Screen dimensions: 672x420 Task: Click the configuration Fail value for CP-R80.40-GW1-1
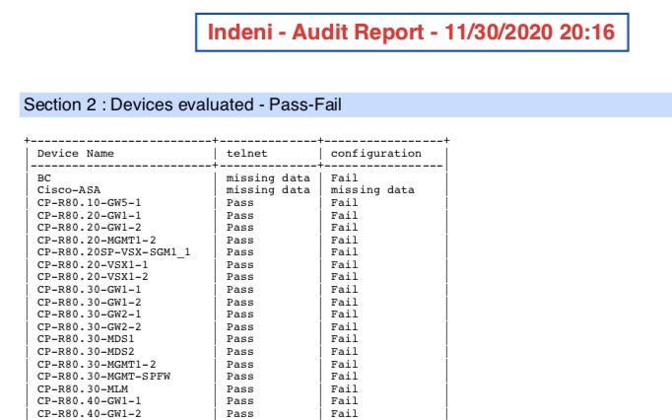[344, 401]
